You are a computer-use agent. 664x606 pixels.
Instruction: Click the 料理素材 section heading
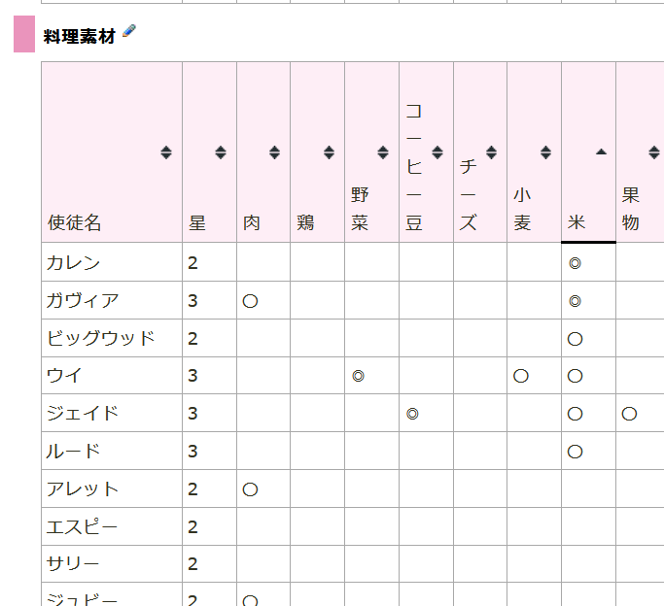pyautogui.click(x=80, y=37)
